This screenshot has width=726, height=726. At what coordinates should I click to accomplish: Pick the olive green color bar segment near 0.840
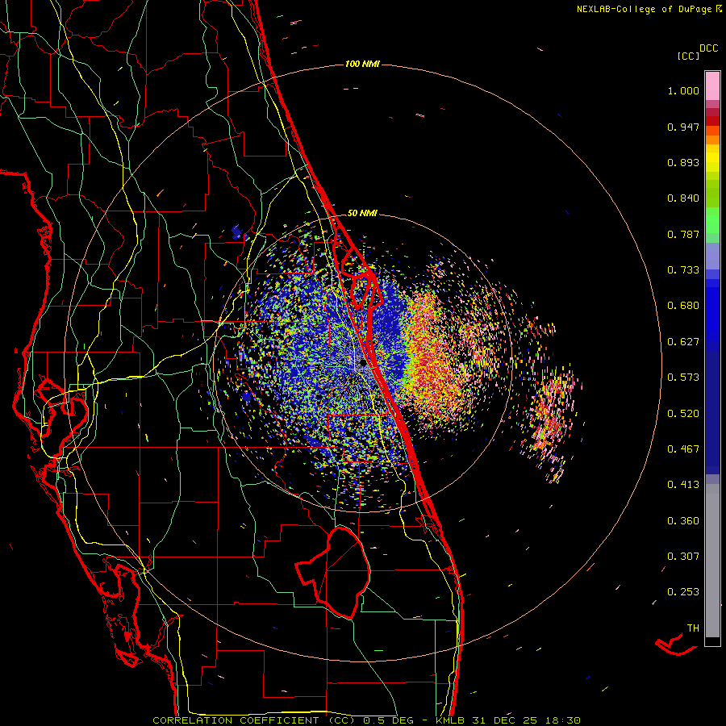click(x=712, y=194)
